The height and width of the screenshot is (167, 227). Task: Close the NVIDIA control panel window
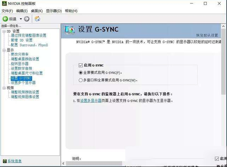point(219,4)
